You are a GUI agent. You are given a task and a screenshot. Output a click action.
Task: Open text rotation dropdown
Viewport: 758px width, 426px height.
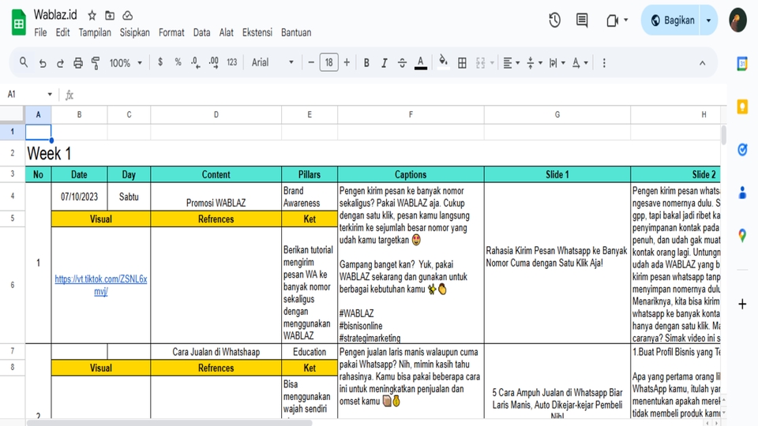[580, 63]
